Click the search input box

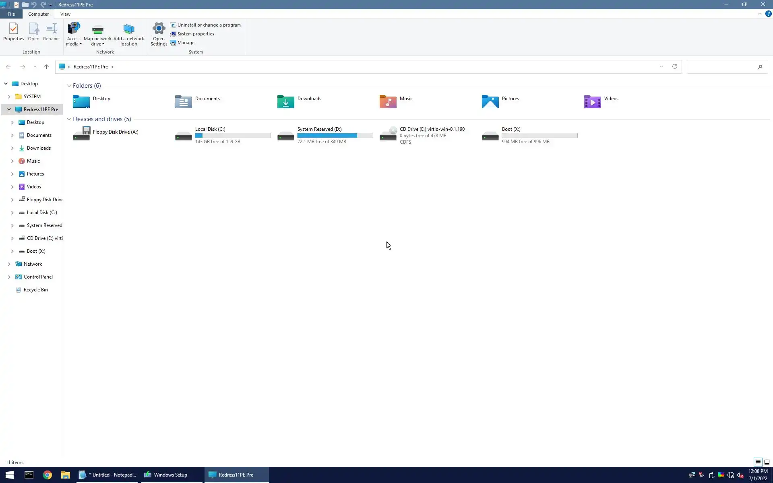coord(721,67)
